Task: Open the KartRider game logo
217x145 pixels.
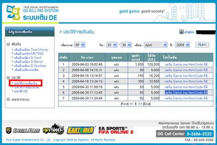Action: (80, 130)
